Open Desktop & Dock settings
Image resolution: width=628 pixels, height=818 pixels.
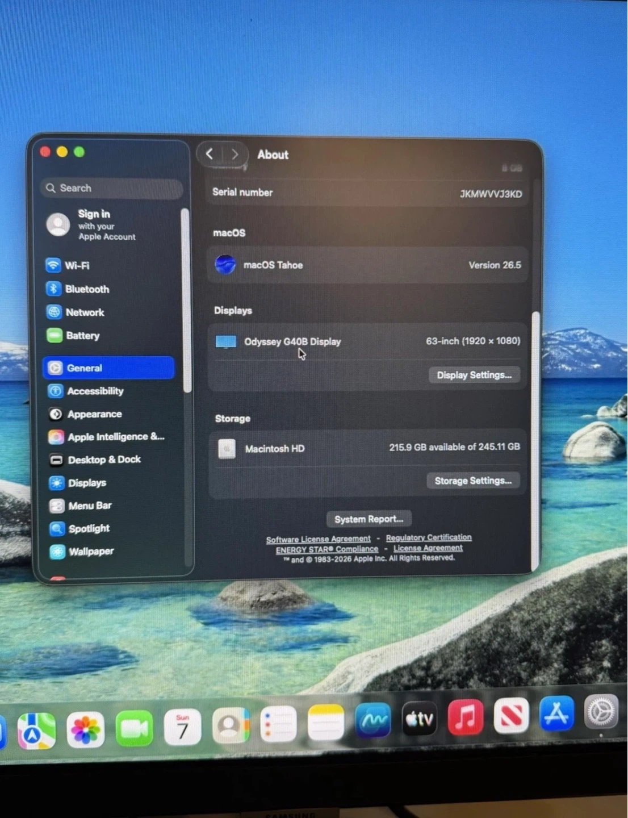coord(95,460)
